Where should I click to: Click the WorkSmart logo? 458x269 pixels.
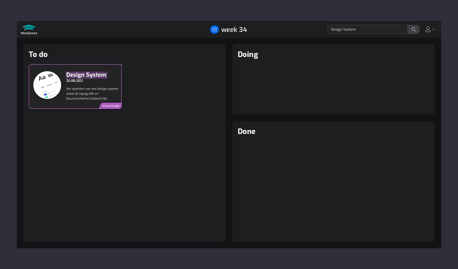(x=29, y=29)
